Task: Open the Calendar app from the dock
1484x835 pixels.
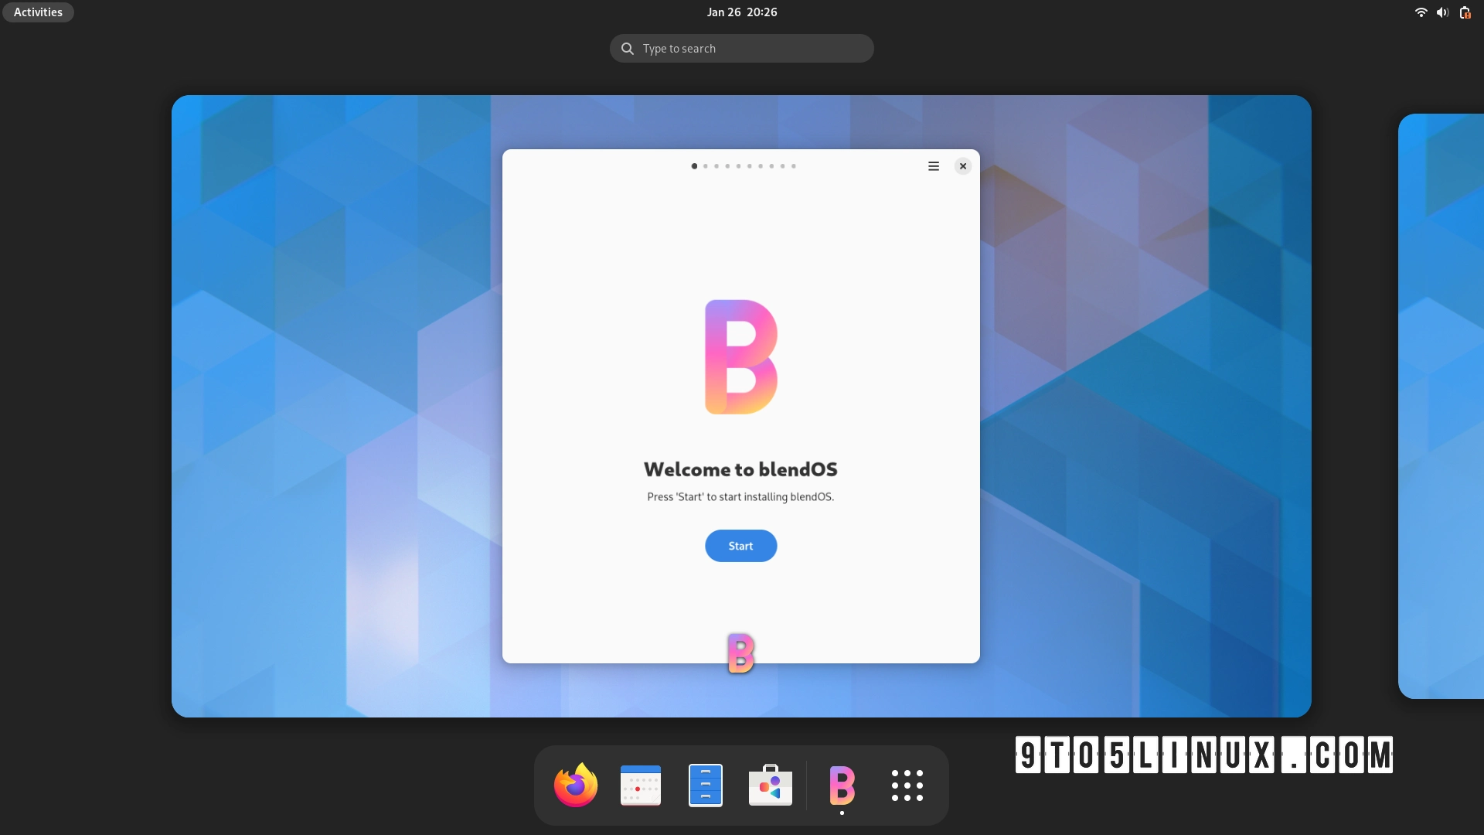Action: (640, 785)
